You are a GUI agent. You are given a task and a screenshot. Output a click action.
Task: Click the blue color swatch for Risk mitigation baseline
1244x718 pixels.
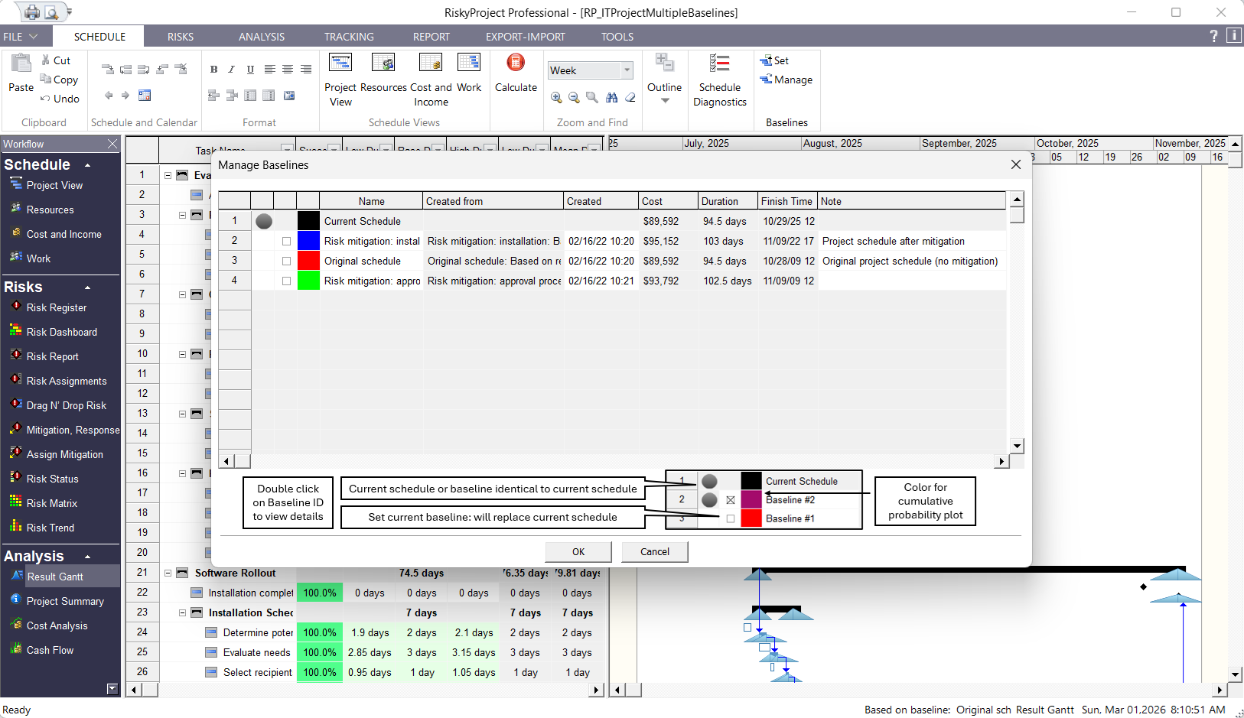308,241
